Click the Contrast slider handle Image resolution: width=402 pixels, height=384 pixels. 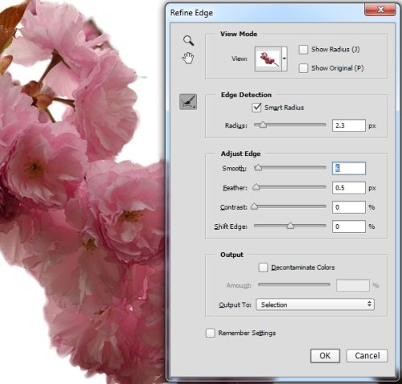[254, 206]
